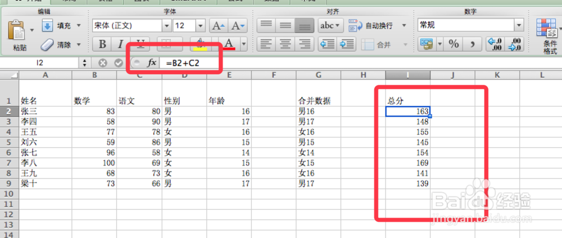The width and height of the screenshot is (562, 238).
Task: Decrease indent icon
Action: coord(327,44)
